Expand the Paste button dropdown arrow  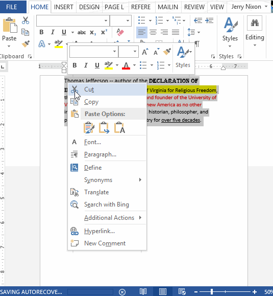9,46
